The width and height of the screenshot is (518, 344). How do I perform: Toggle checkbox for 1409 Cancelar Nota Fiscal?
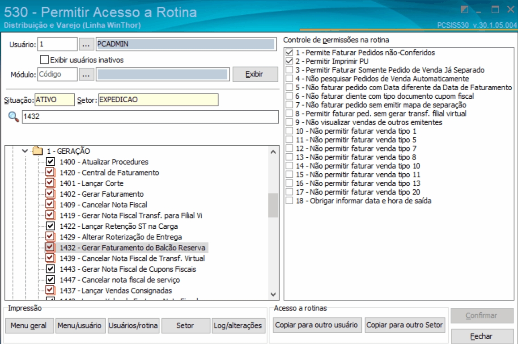coord(50,205)
